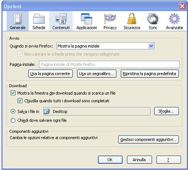Image resolution: width=188 pixels, height=170 pixels.
Task: Cancel with the Annulla button
Action: point(139,160)
